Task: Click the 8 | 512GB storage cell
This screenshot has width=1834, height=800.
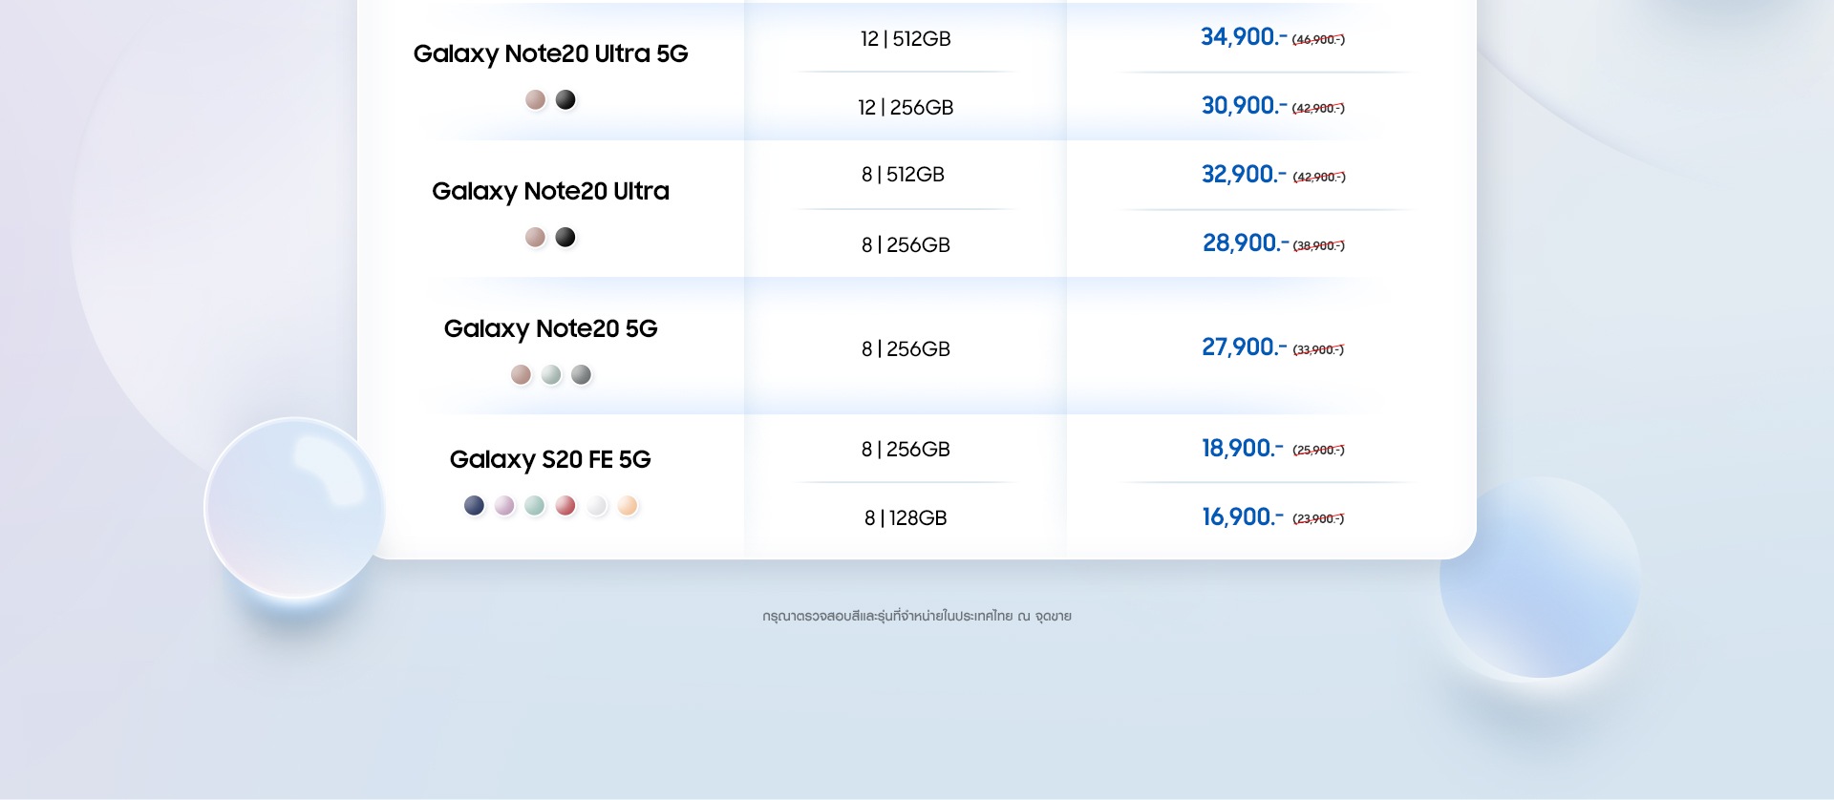Action: 904,175
